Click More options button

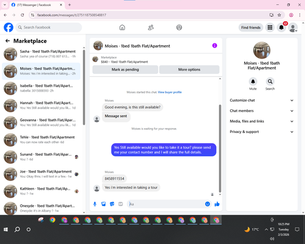coord(189,70)
